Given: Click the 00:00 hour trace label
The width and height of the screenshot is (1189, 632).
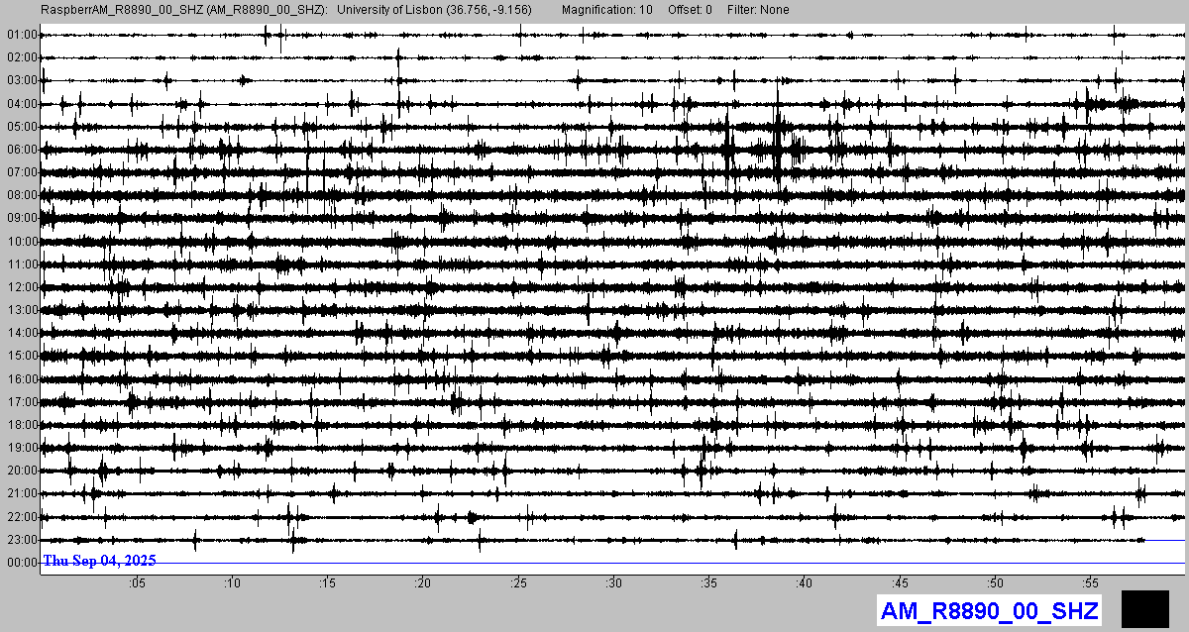Looking at the screenshot, I should coord(21,563).
